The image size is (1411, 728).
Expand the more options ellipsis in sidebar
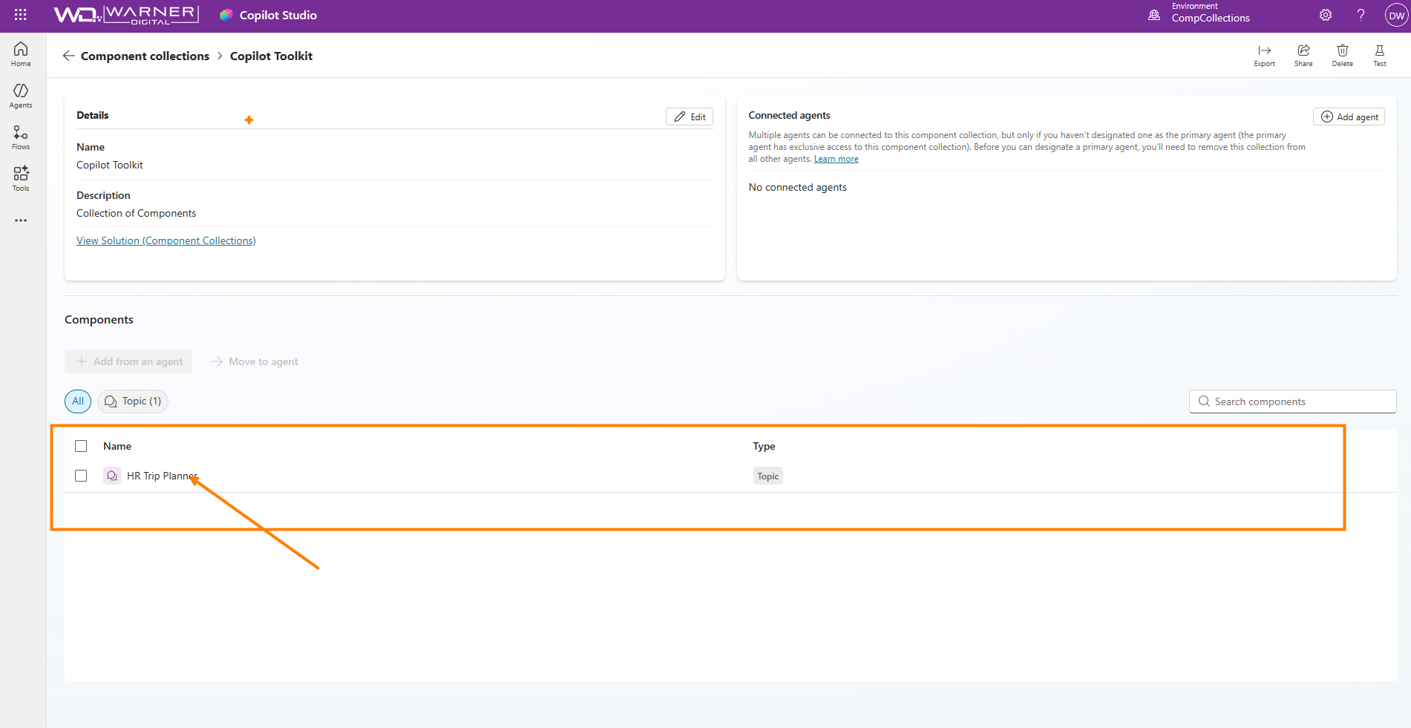tap(21, 220)
